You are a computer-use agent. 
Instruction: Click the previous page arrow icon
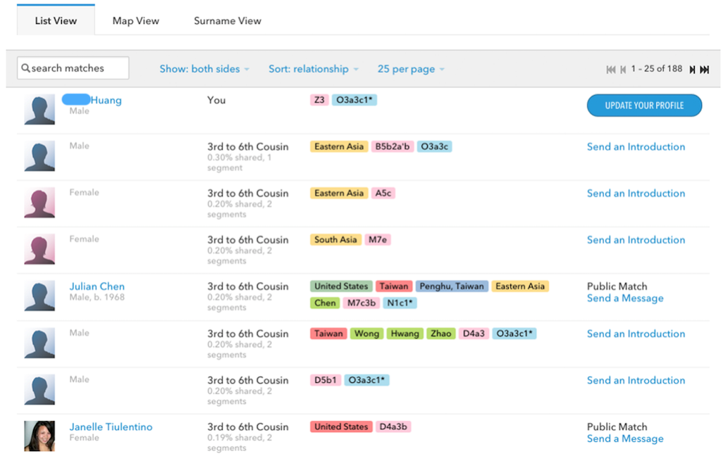[622, 69]
